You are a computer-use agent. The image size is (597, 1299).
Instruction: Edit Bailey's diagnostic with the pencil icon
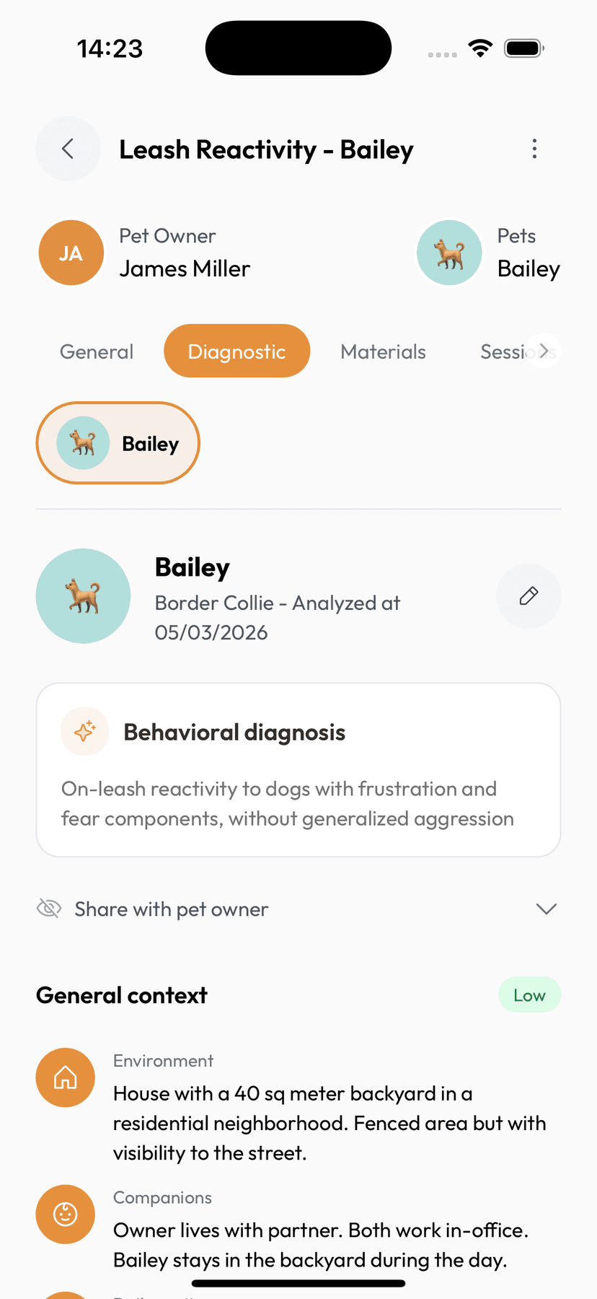[529, 596]
